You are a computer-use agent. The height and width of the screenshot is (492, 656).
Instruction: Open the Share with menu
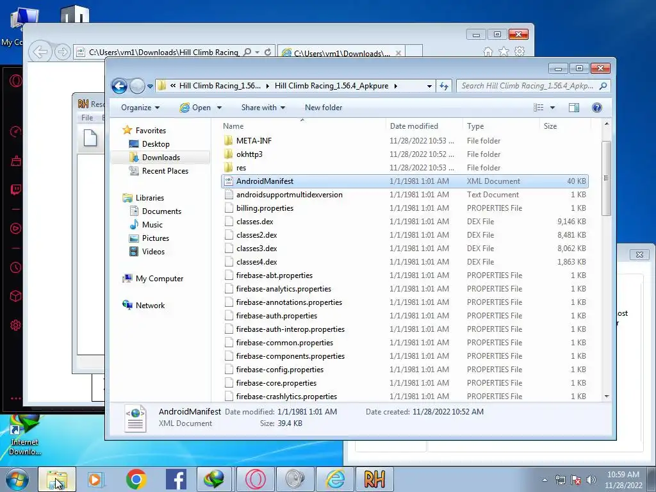click(x=263, y=108)
